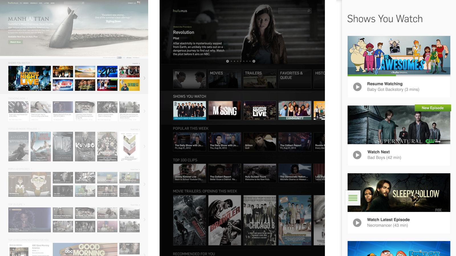Go to previous slide in Revolution carousel
The image size is (456, 256).
(227, 61)
